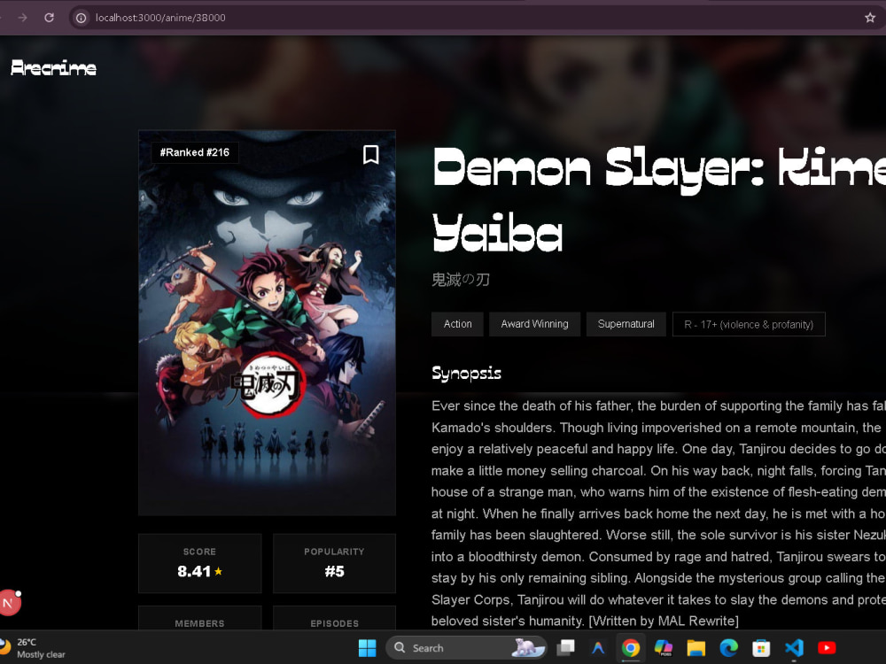Click the Japanese title 鬼滅の刃
This screenshot has width=886, height=664.
tap(461, 280)
